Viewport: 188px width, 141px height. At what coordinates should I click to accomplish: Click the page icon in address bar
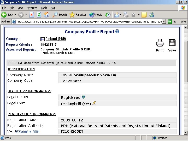pyautogui.click(x=14, y=22)
